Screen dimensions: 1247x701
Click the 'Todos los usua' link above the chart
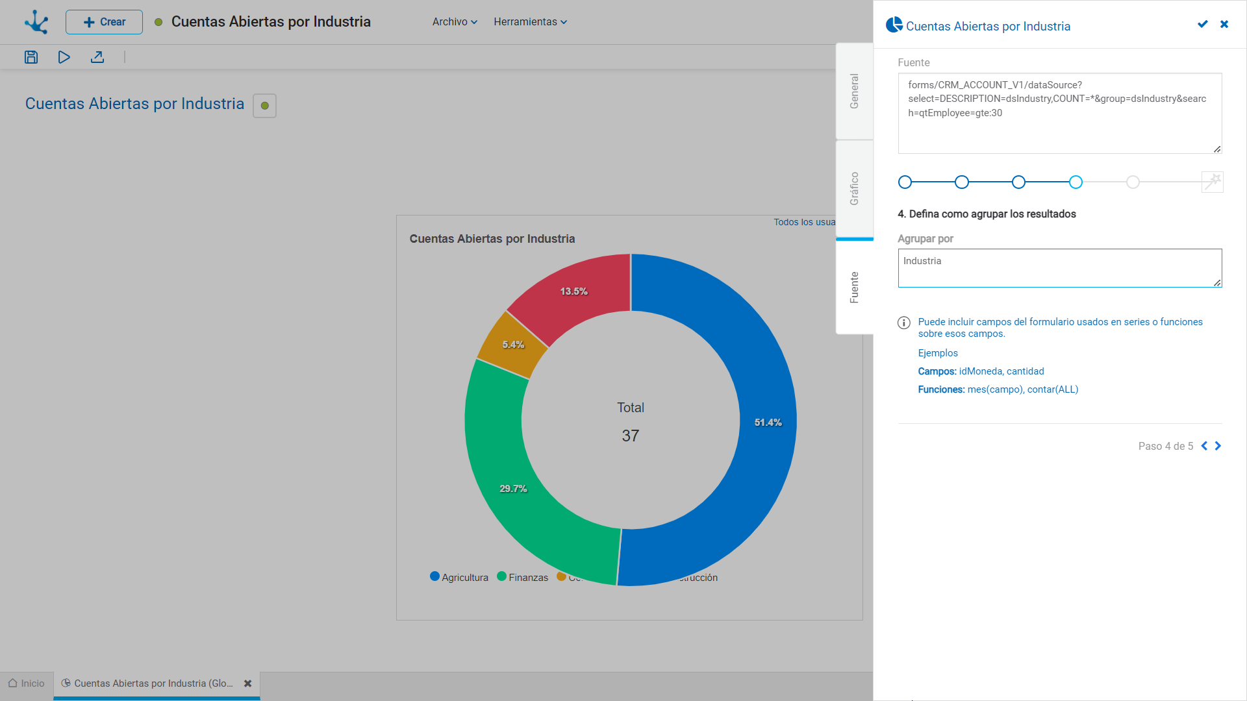(x=804, y=222)
